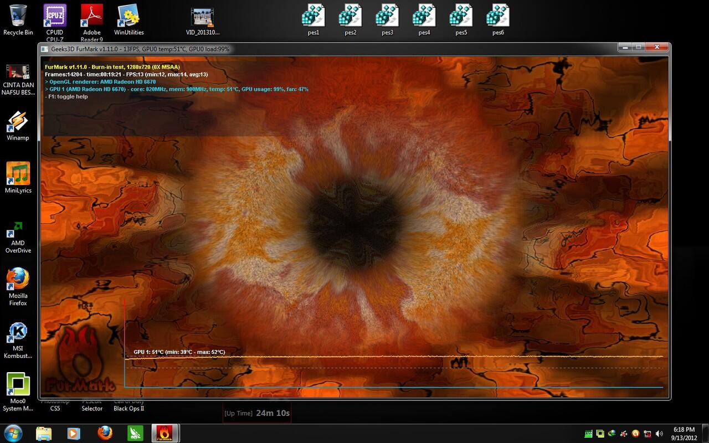Open the Recycle Bin desktop icon
709x443 pixels.
pyautogui.click(x=18, y=20)
